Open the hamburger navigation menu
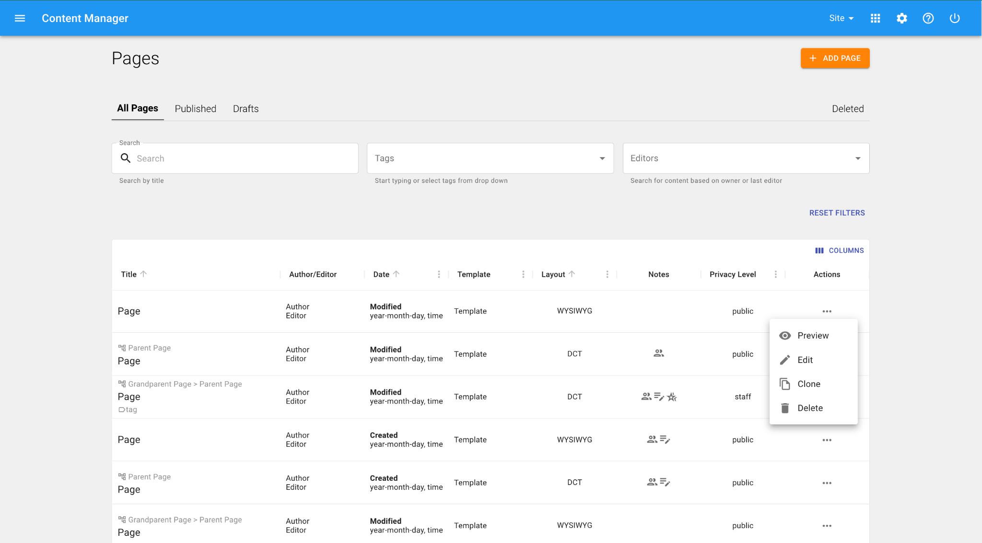Screen dimensions: 982x543 [x=20, y=18]
